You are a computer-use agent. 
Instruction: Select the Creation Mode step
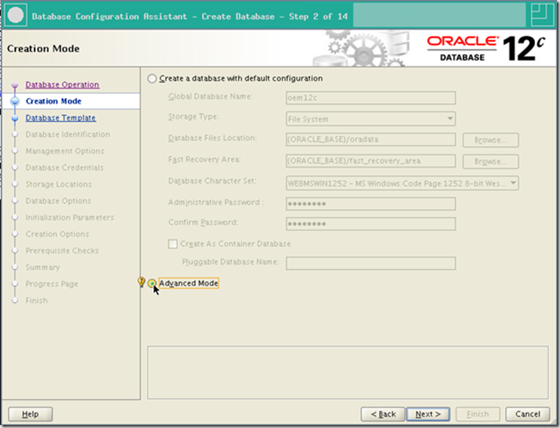point(54,101)
